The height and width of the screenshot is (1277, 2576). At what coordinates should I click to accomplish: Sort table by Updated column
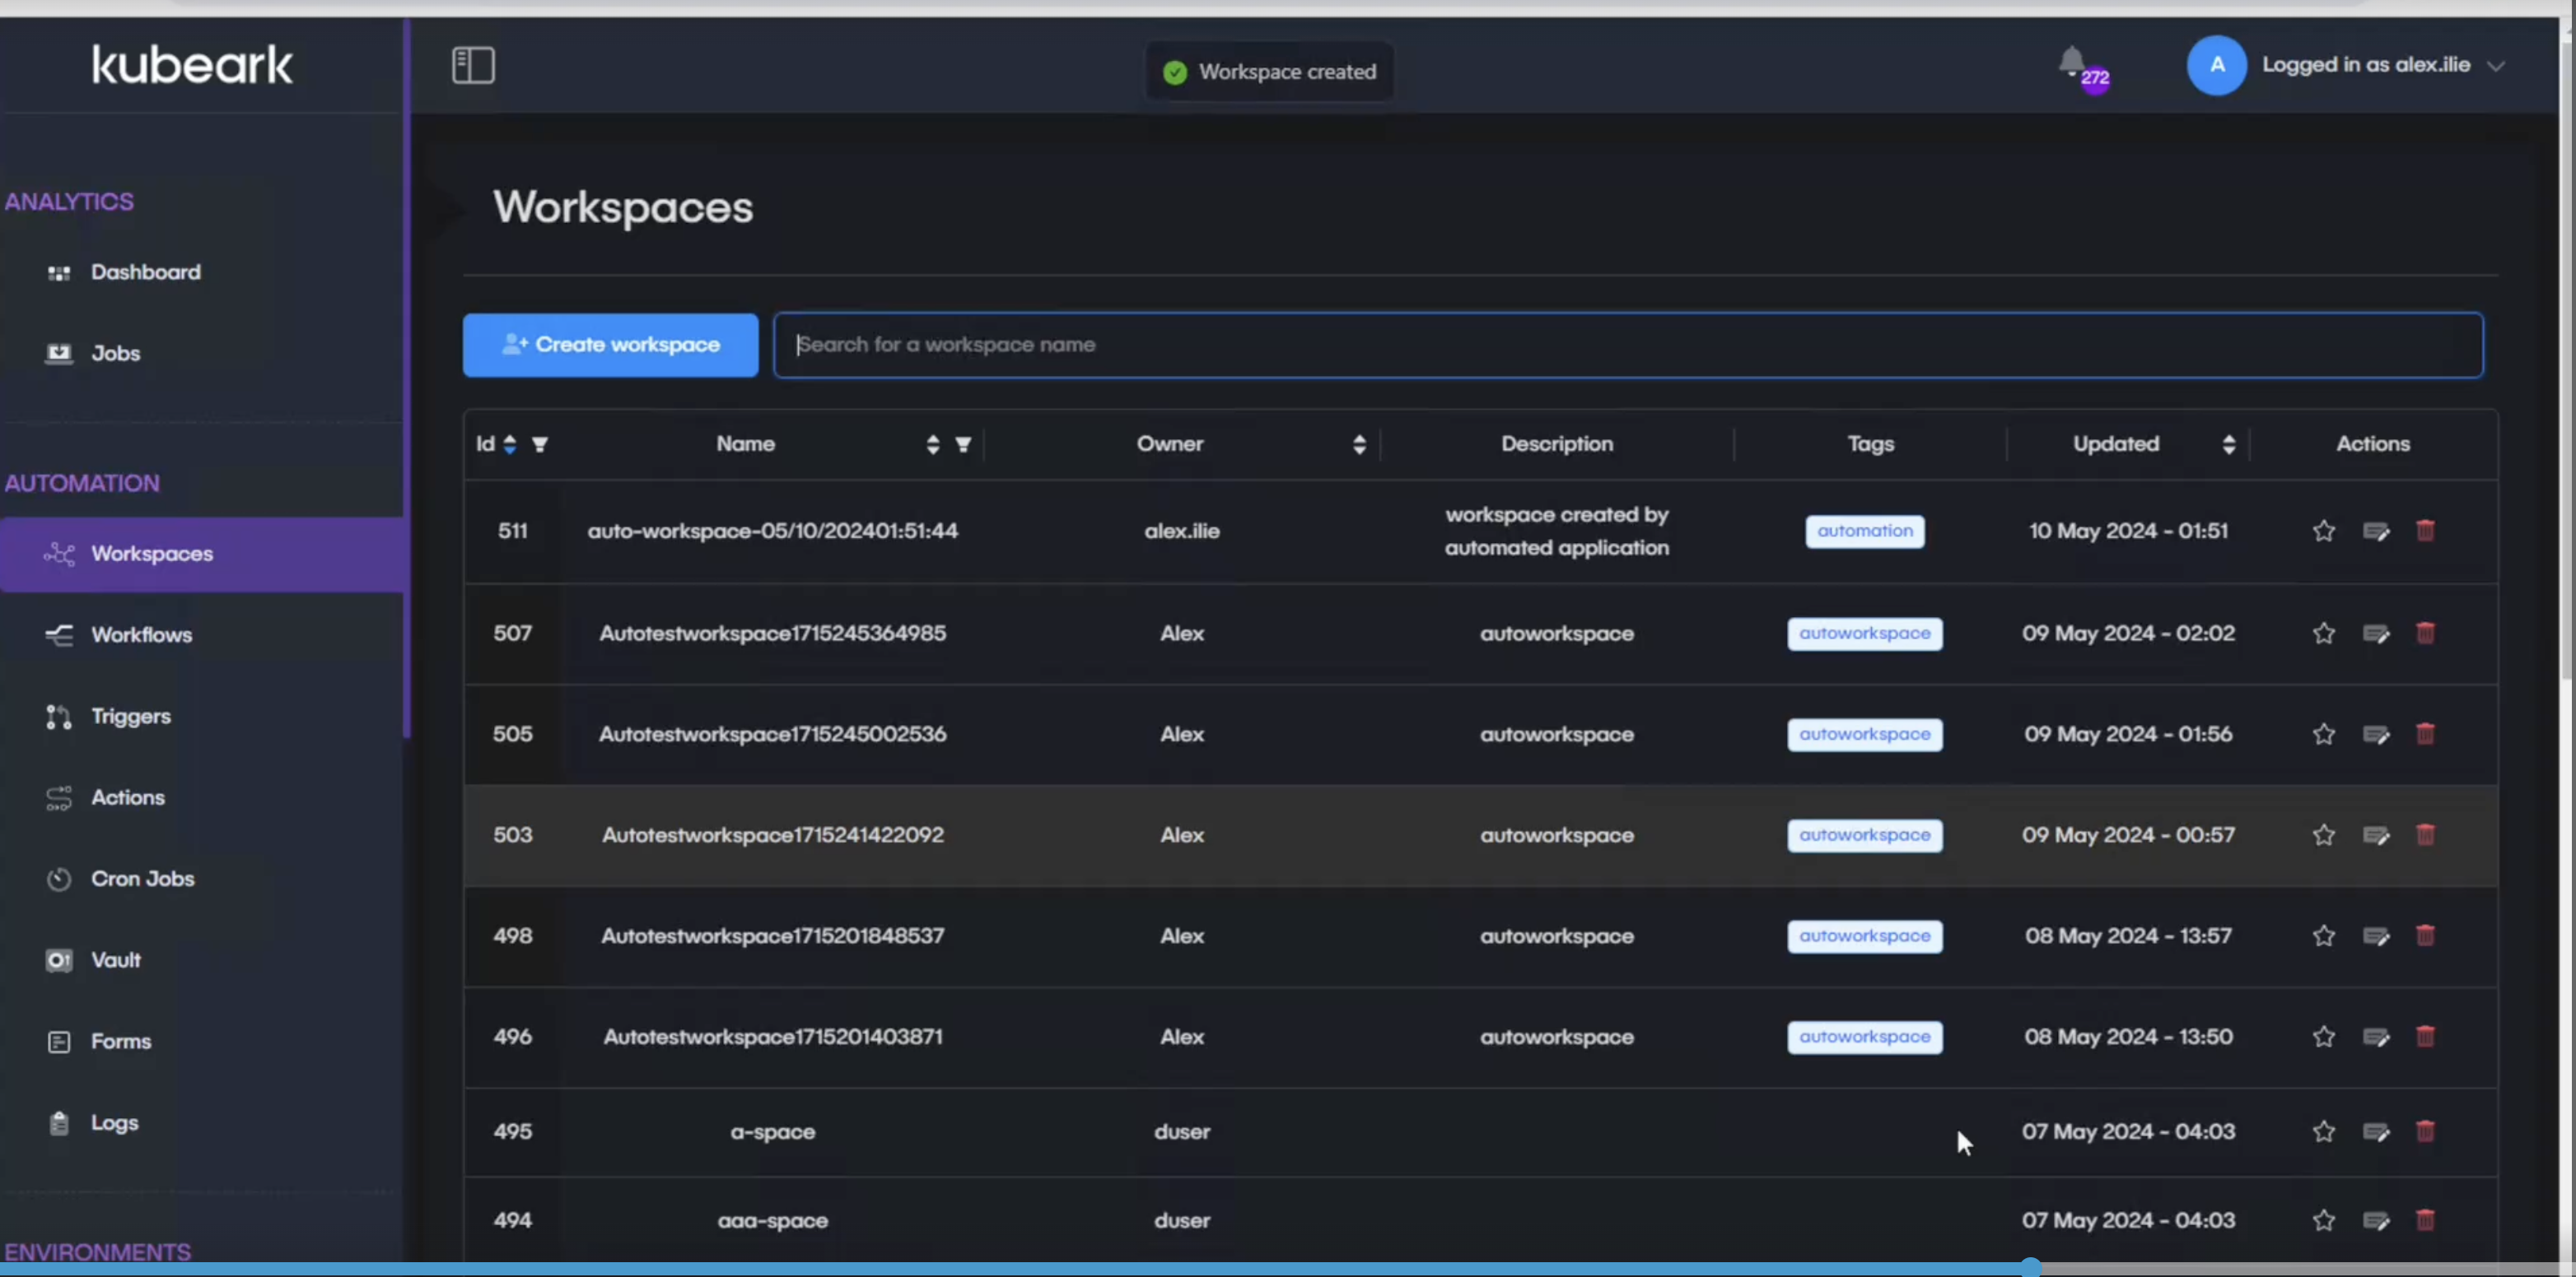[x=2229, y=444]
